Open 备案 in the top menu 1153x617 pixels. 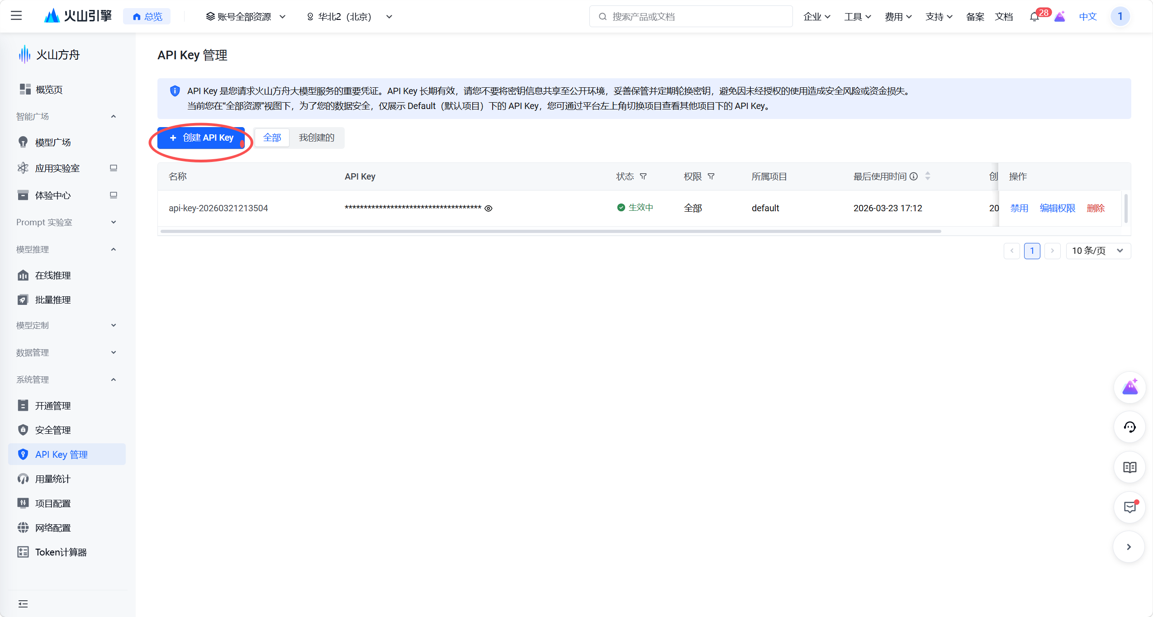coord(975,17)
